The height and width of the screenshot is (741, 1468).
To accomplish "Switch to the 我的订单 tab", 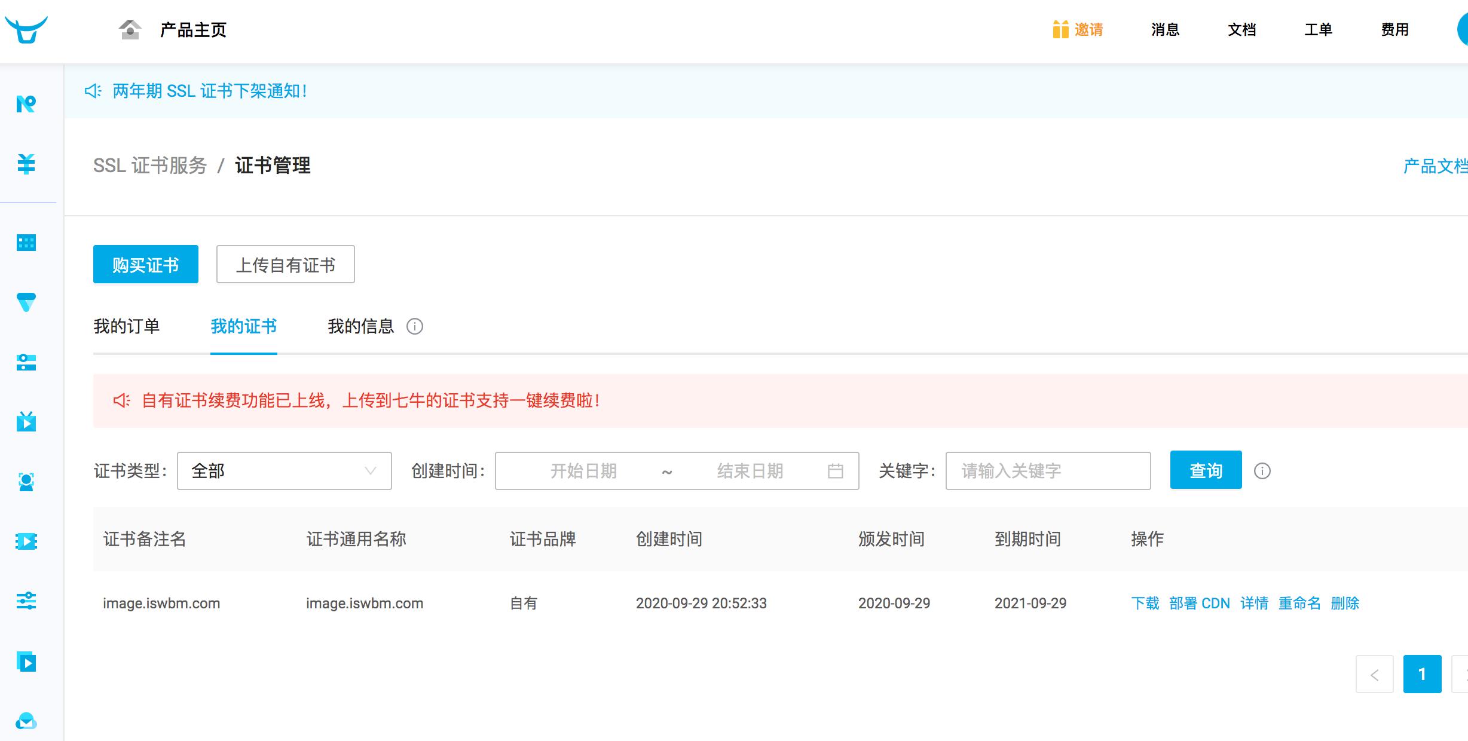I will (x=126, y=326).
